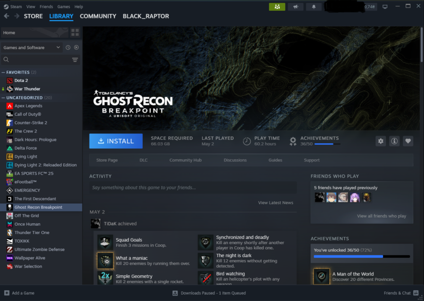Click the blue Install button
424x301 pixels.
[x=115, y=141]
